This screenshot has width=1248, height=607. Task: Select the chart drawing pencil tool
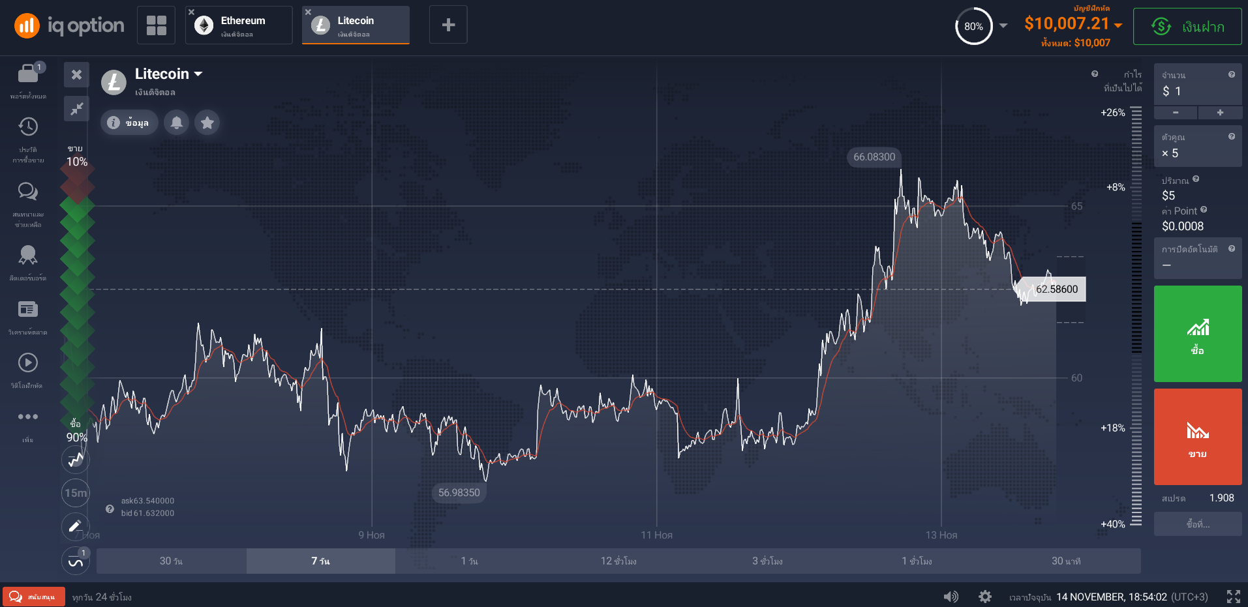tap(75, 526)
